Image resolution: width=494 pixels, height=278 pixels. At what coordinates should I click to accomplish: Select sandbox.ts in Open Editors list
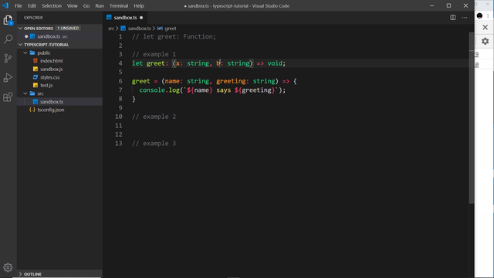pos(49,36)
